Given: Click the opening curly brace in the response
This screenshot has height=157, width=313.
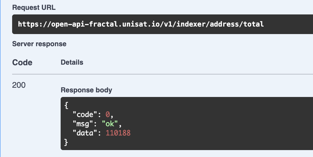Looking at the screenshot, I should tap(66, 105).
